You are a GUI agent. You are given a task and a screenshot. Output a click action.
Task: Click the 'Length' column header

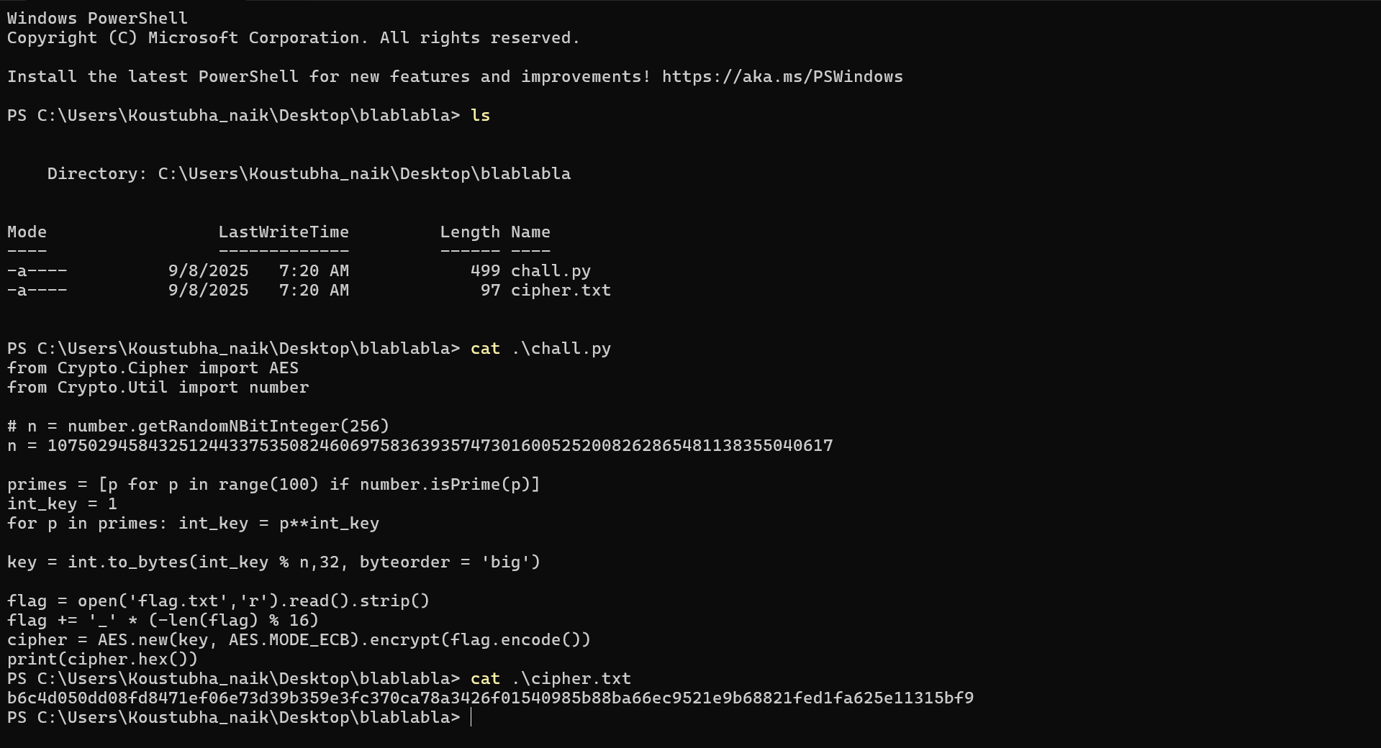tap(470, 232)
